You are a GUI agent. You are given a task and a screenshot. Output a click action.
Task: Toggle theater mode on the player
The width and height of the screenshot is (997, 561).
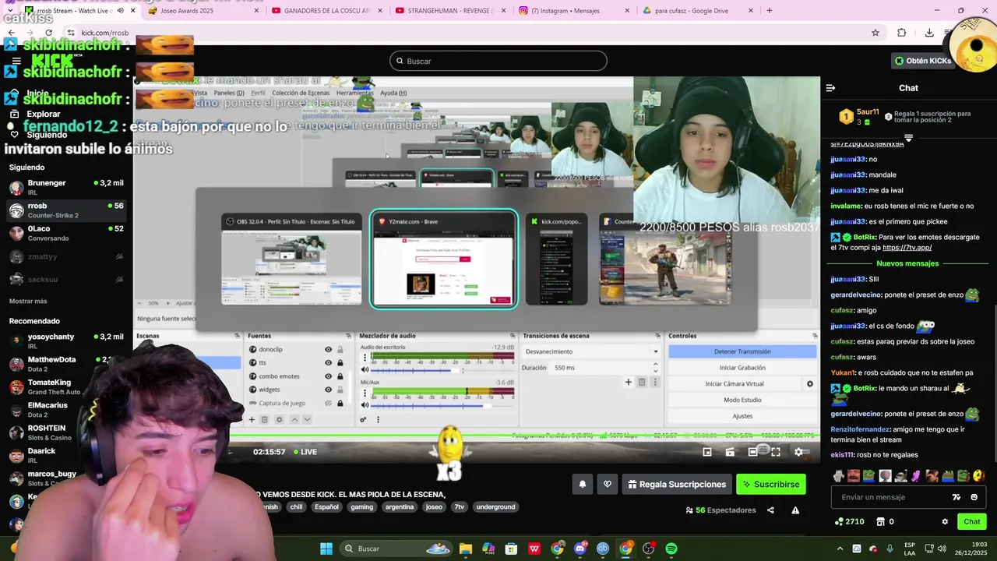(x=752, y=452)
